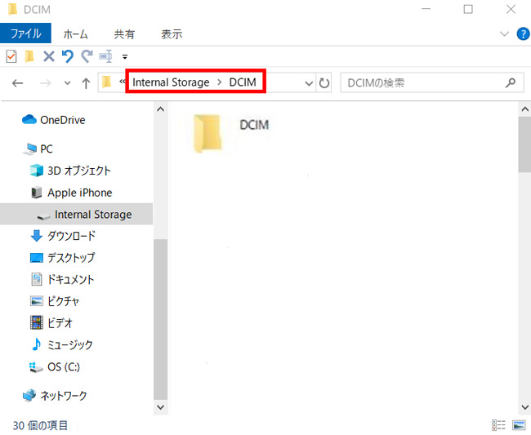Image resolution: width=531 pixels, height=435 pixels.
Task: Select Apple iPhone in the navigation pane
Action: coord(79,193)
